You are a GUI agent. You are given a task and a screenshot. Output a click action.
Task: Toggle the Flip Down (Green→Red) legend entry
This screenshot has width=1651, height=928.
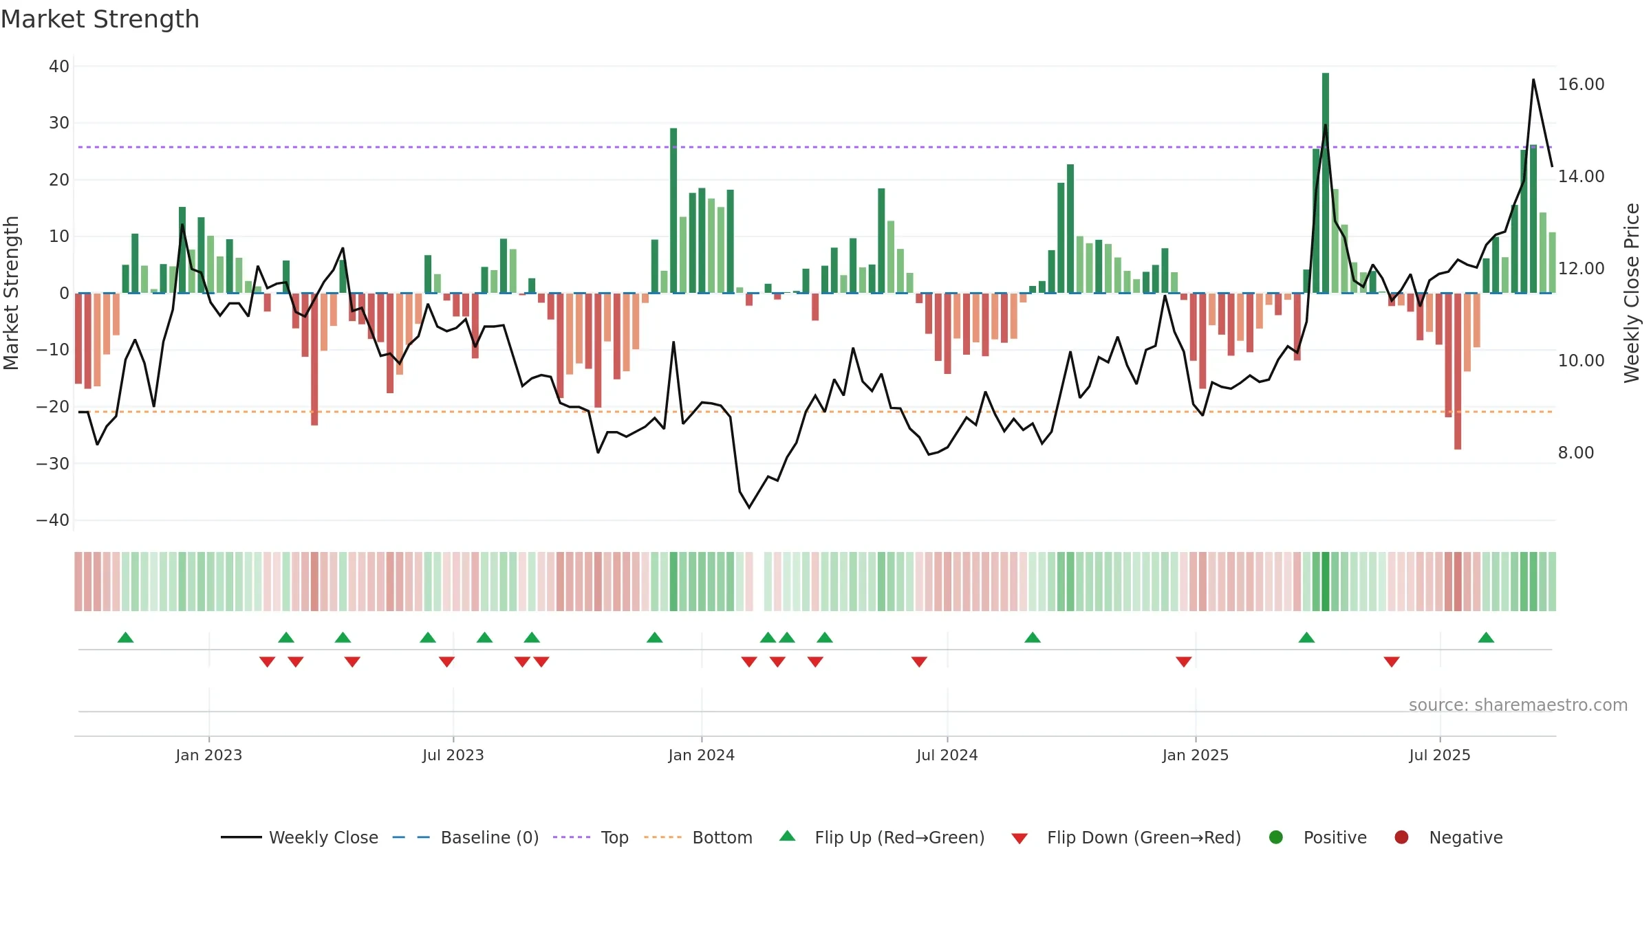pyautogui.click(x=1126, y=837)
